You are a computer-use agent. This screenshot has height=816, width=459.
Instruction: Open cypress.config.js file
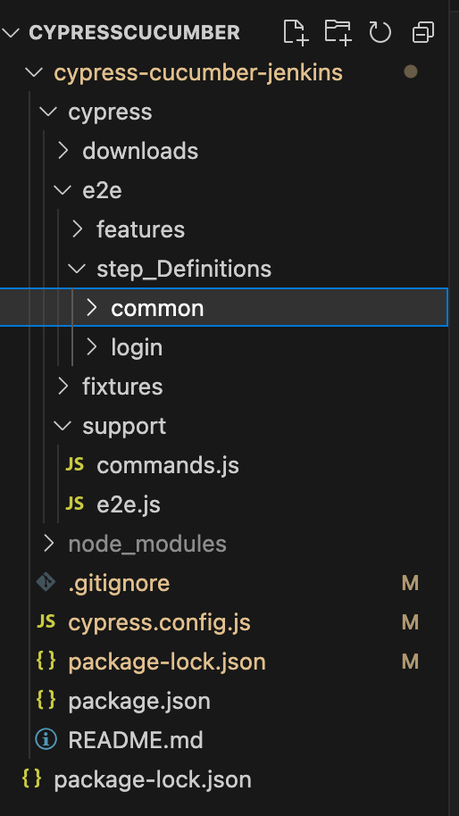[x=159, y=622]
